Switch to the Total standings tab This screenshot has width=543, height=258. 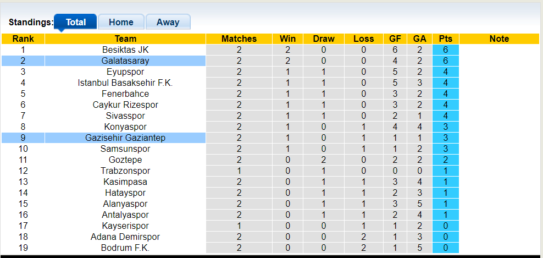click(x=75, y=22)
